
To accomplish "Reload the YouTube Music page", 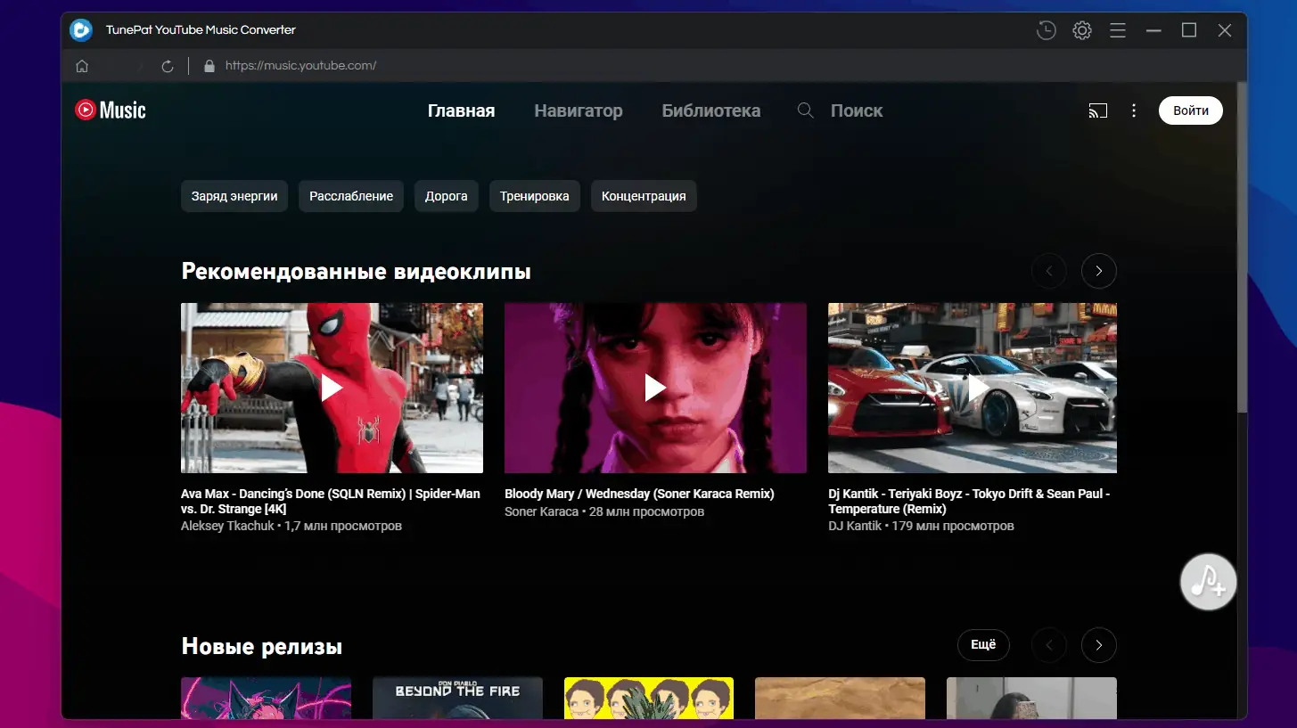I will 168,65.
